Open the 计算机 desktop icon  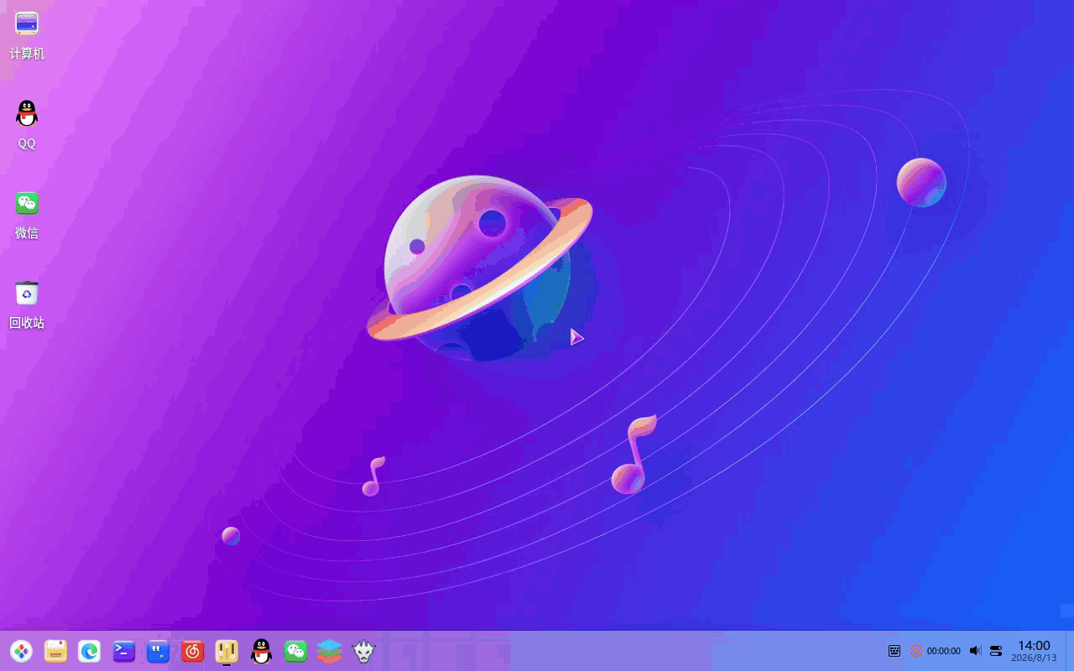[x=27, y=35]
